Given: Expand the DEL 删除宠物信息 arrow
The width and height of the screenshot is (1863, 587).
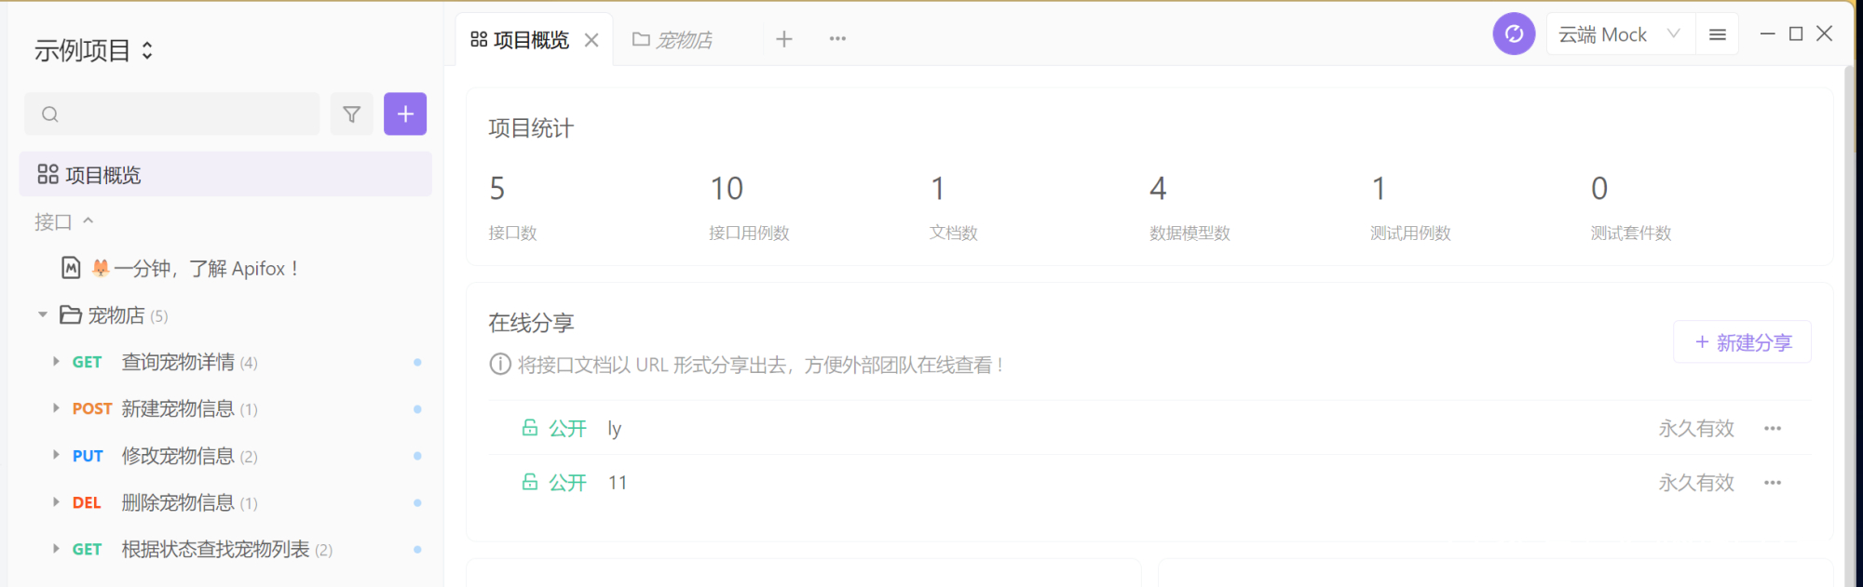Looking at the screenshot, I should (x=56, y=501).
